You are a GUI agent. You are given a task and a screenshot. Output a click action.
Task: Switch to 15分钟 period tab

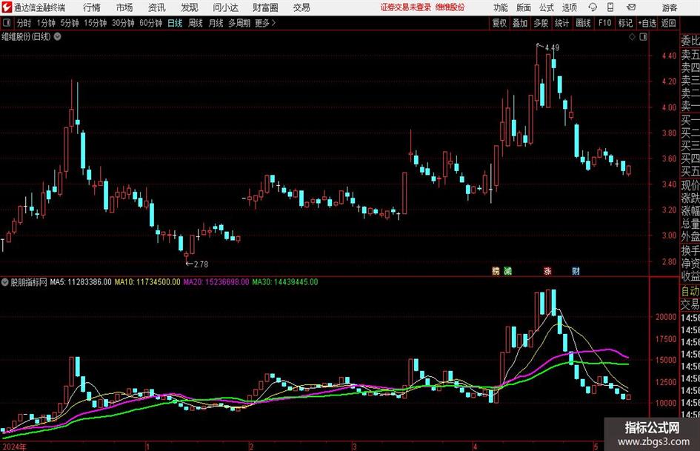(95, 23)
